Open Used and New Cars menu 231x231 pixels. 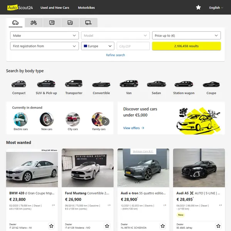pos(55,8)
